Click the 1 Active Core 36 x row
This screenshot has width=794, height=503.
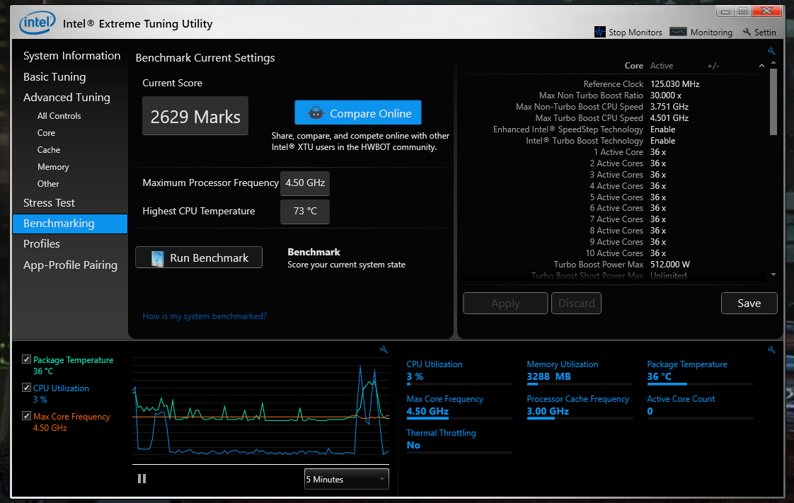coord(630,152)
